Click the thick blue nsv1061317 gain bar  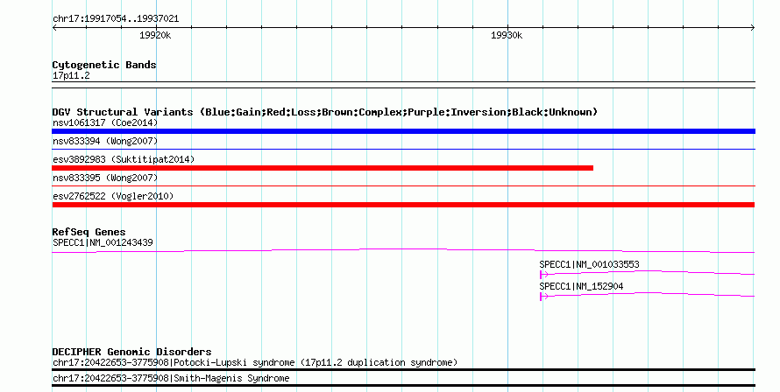403,131
